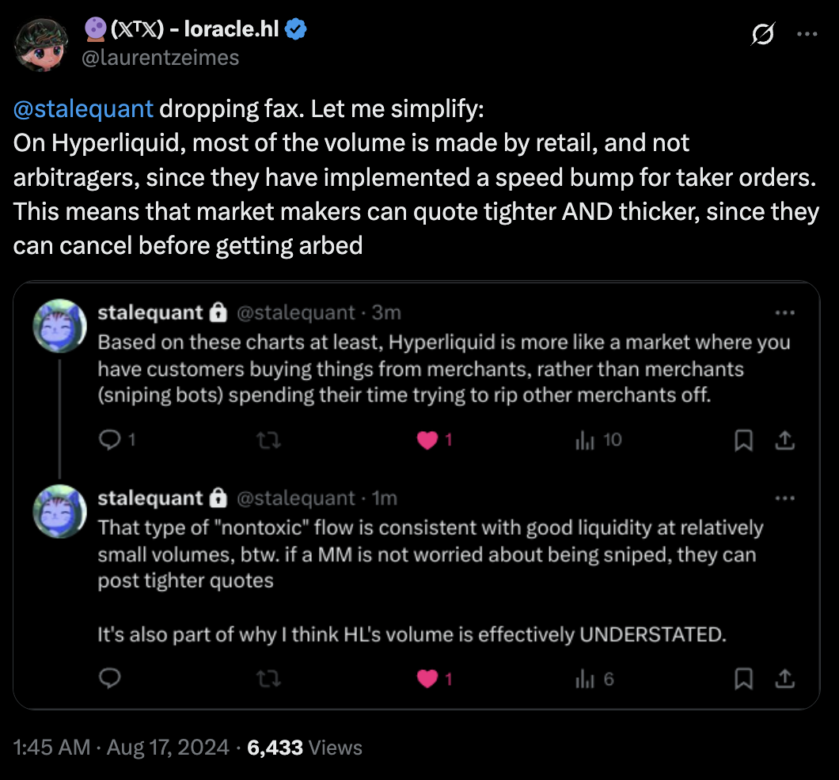Bookmark stalequant's first quoted post

[743, 441]
